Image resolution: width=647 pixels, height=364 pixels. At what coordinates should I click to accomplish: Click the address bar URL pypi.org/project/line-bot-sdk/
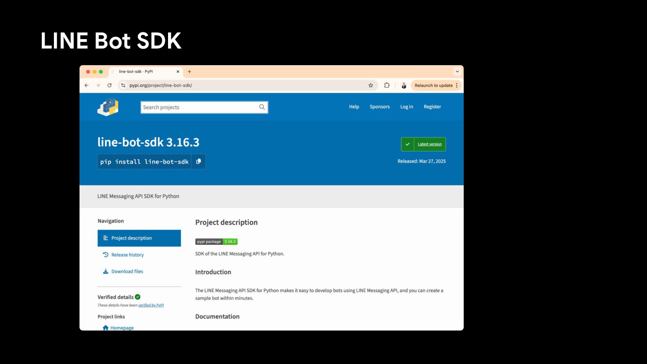161,85
